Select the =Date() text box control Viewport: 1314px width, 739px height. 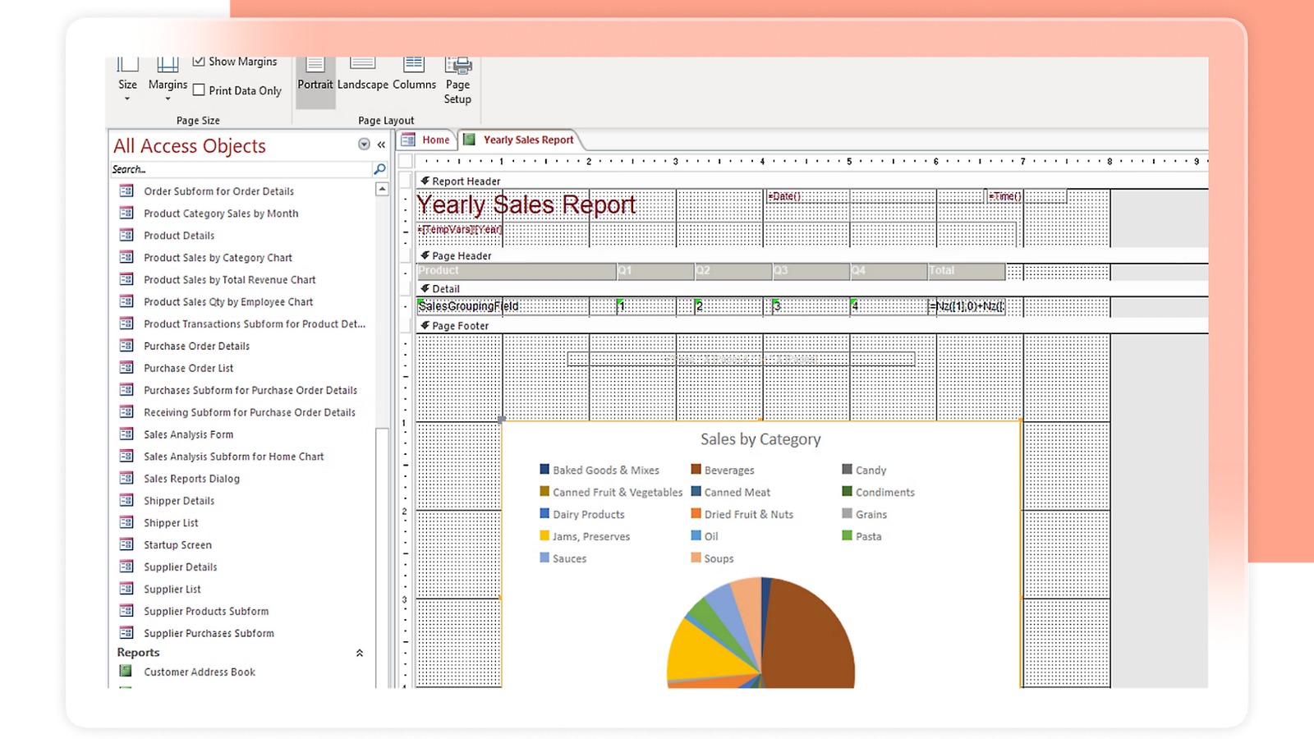coord(875,196)
